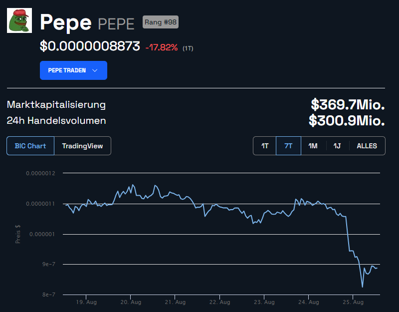Show all-time data via ALLES button
The height and width of the screenshot is (312, 399).
(367, 146)
